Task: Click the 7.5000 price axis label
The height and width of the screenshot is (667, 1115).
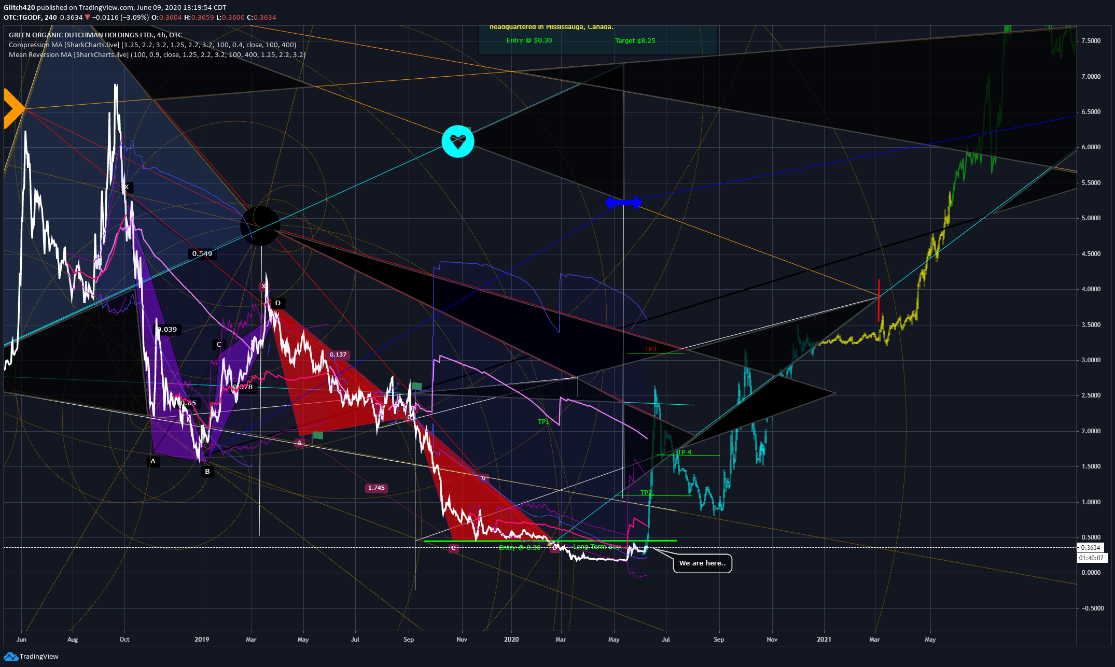Action: 1091,41
